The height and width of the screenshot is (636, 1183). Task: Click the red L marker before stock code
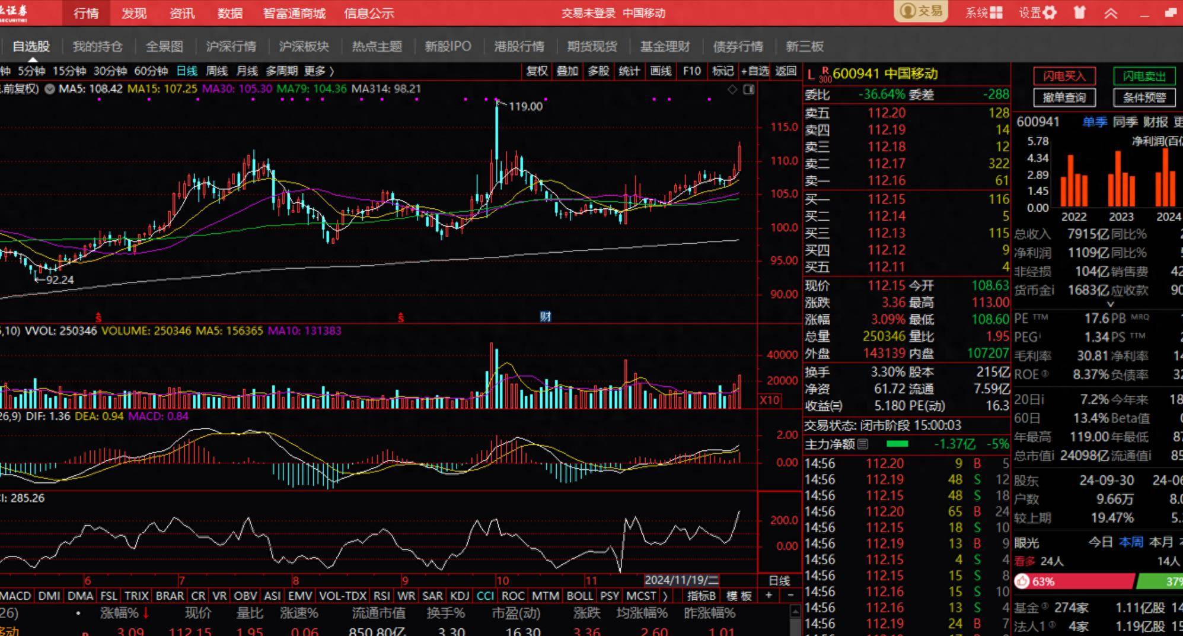pyautogui.click(x=811, y=74)
